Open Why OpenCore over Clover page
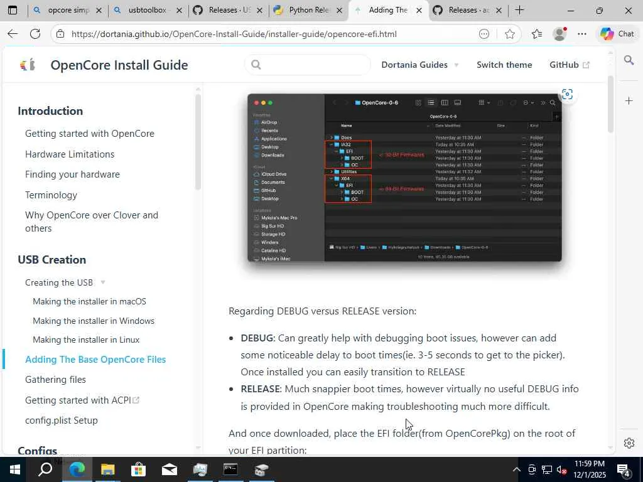This screenshot has height=482, width=643. 92,222
